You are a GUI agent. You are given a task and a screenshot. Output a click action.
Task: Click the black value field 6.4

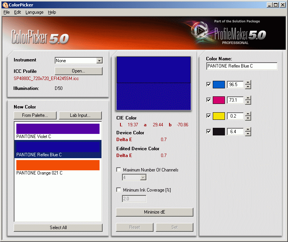click(x=235, y=132)
